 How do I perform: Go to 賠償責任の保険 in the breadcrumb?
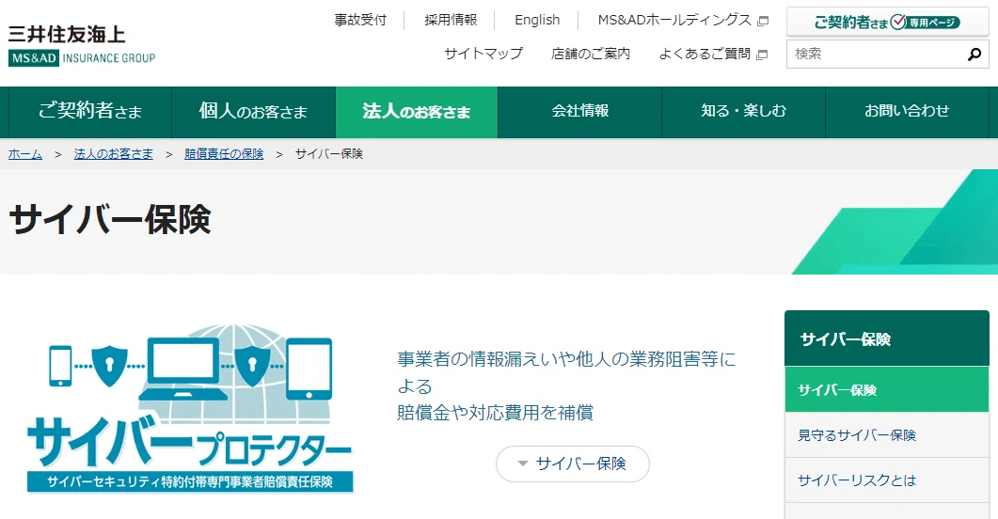point(224,154)
